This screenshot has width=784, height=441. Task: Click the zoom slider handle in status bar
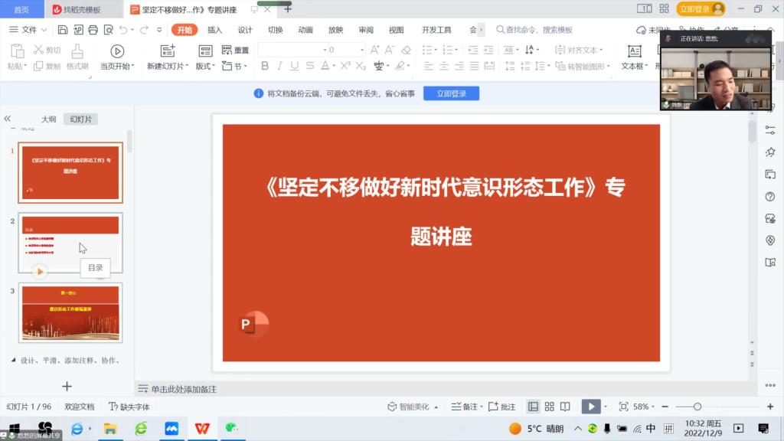pyautogui.click(x=697, y=407)
